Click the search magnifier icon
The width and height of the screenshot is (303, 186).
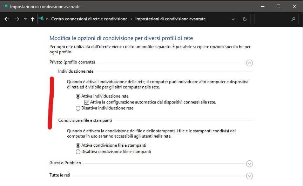point(293,19)
